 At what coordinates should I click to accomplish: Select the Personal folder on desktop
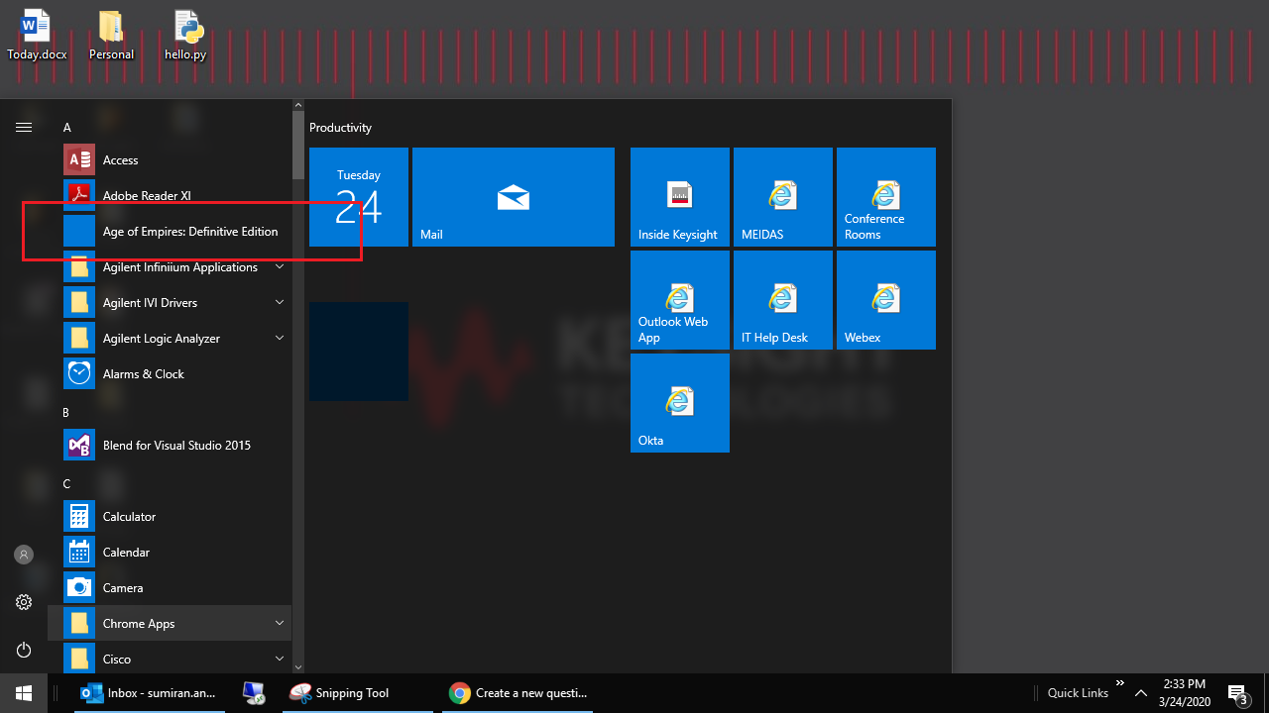coord(111,36)
